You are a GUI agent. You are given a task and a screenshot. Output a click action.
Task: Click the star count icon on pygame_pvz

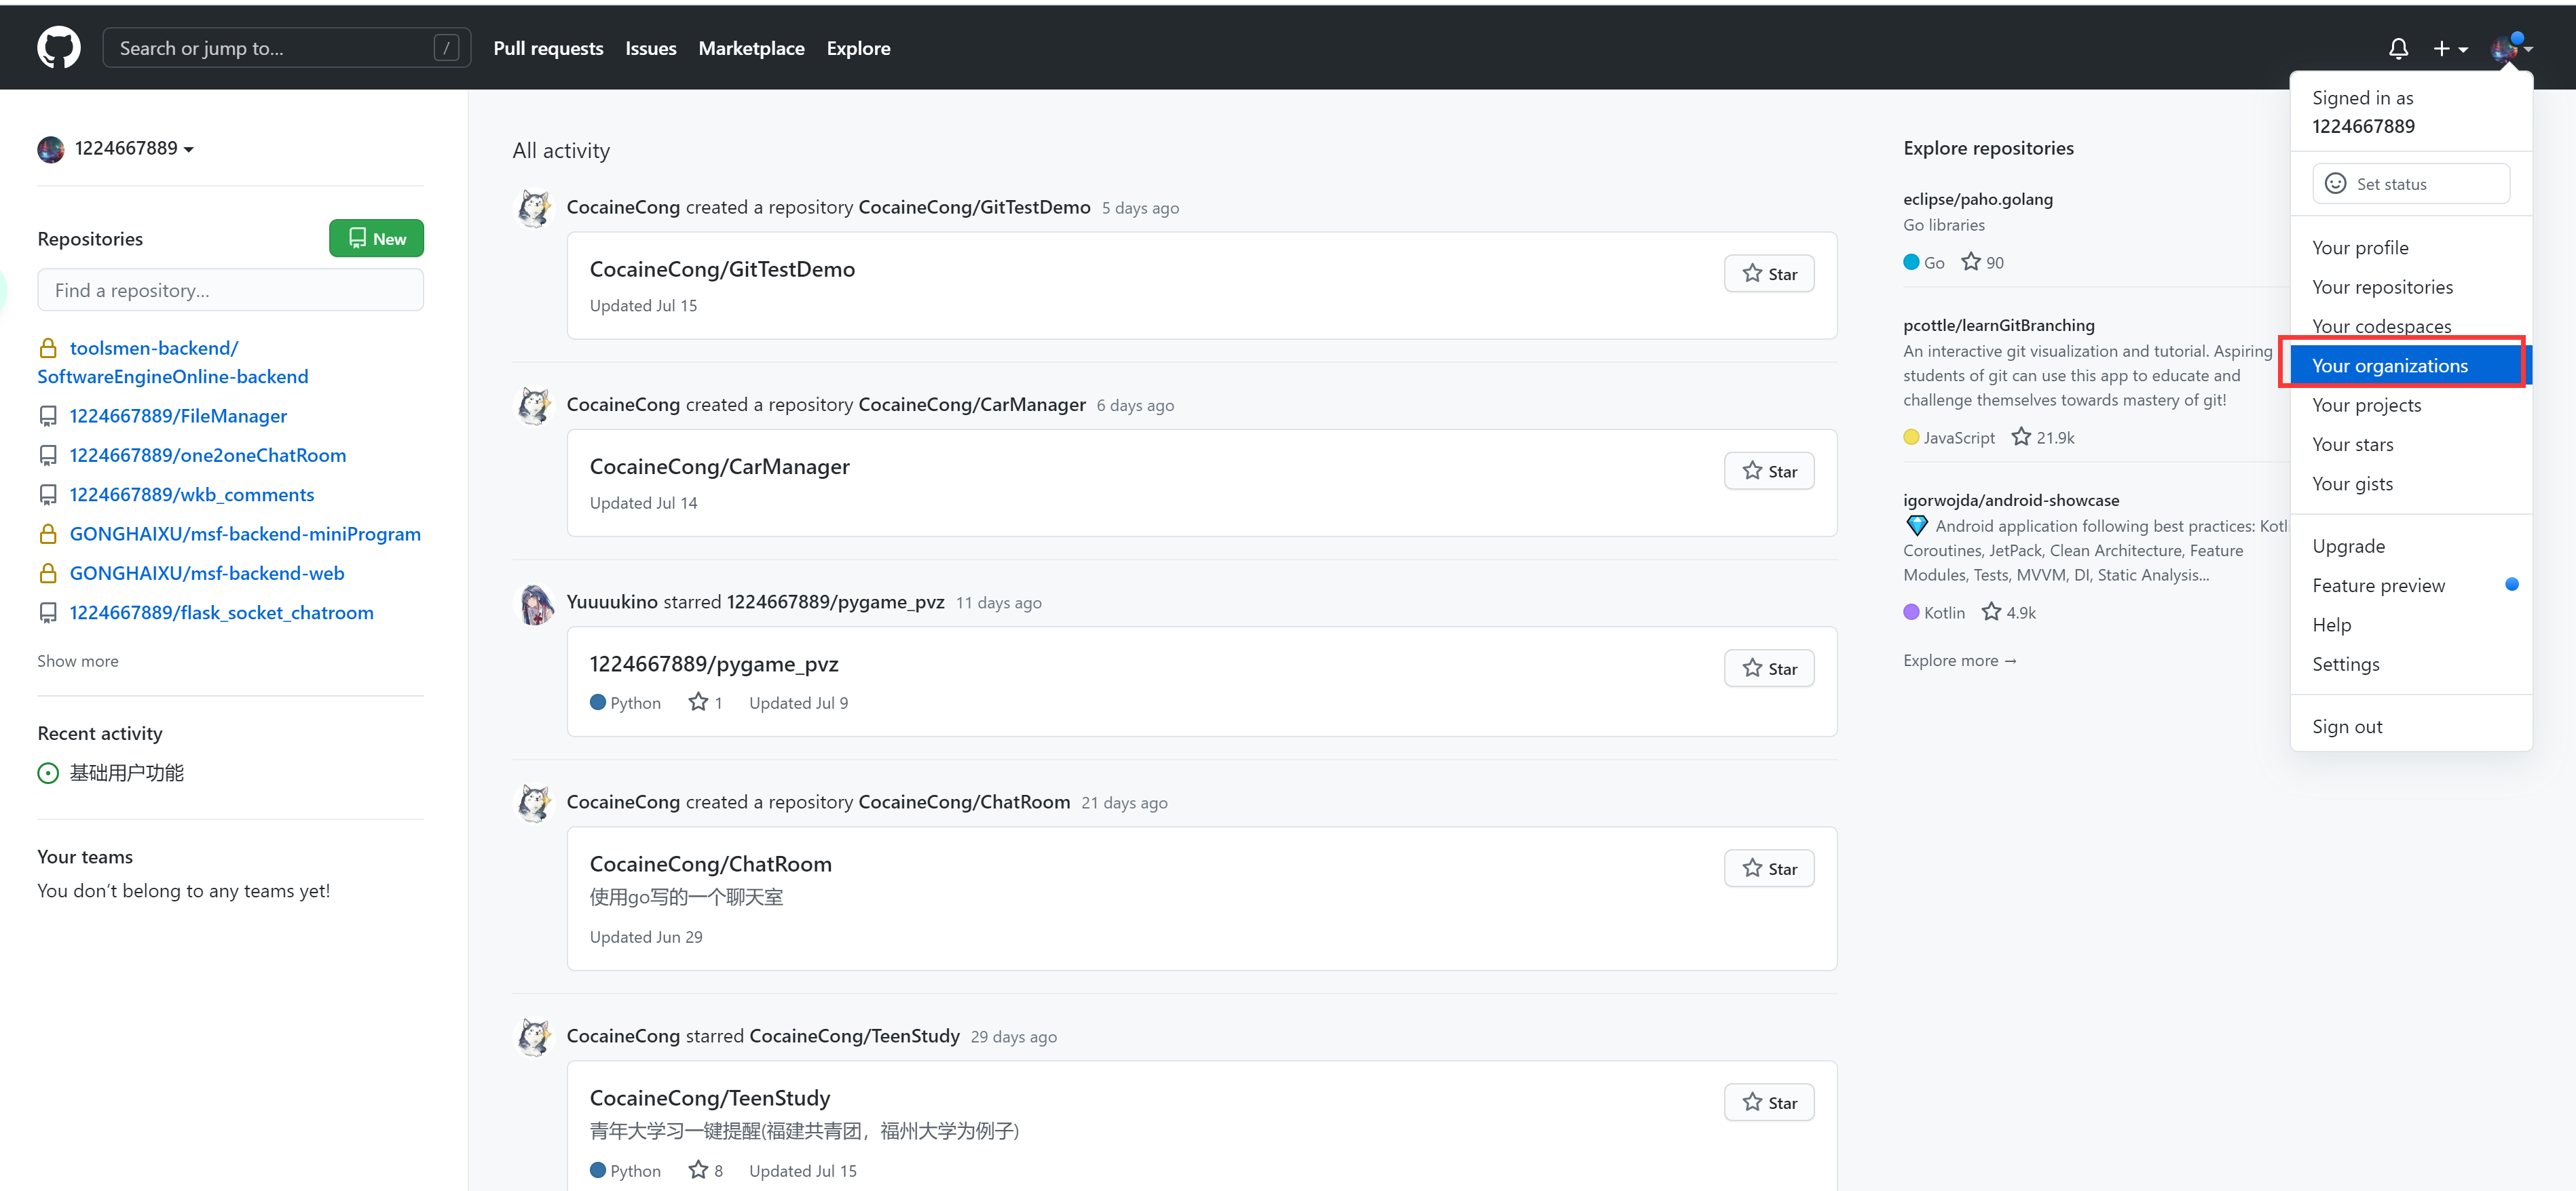pyautogui.click(x=698, y=703)
